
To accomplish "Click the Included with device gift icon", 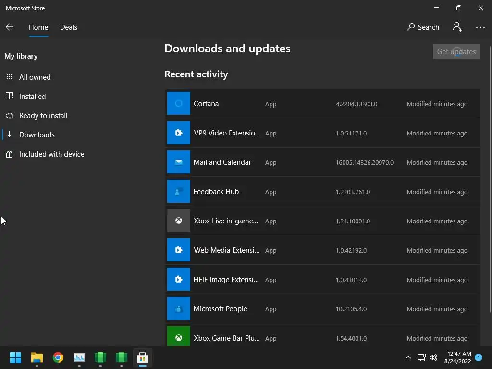I will click(10, 154).
